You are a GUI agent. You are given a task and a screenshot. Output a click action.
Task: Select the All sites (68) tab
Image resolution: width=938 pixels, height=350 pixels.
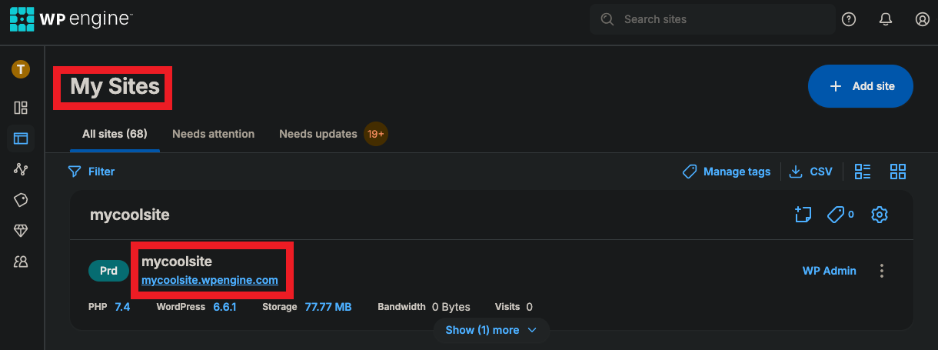tap(115, 134)
